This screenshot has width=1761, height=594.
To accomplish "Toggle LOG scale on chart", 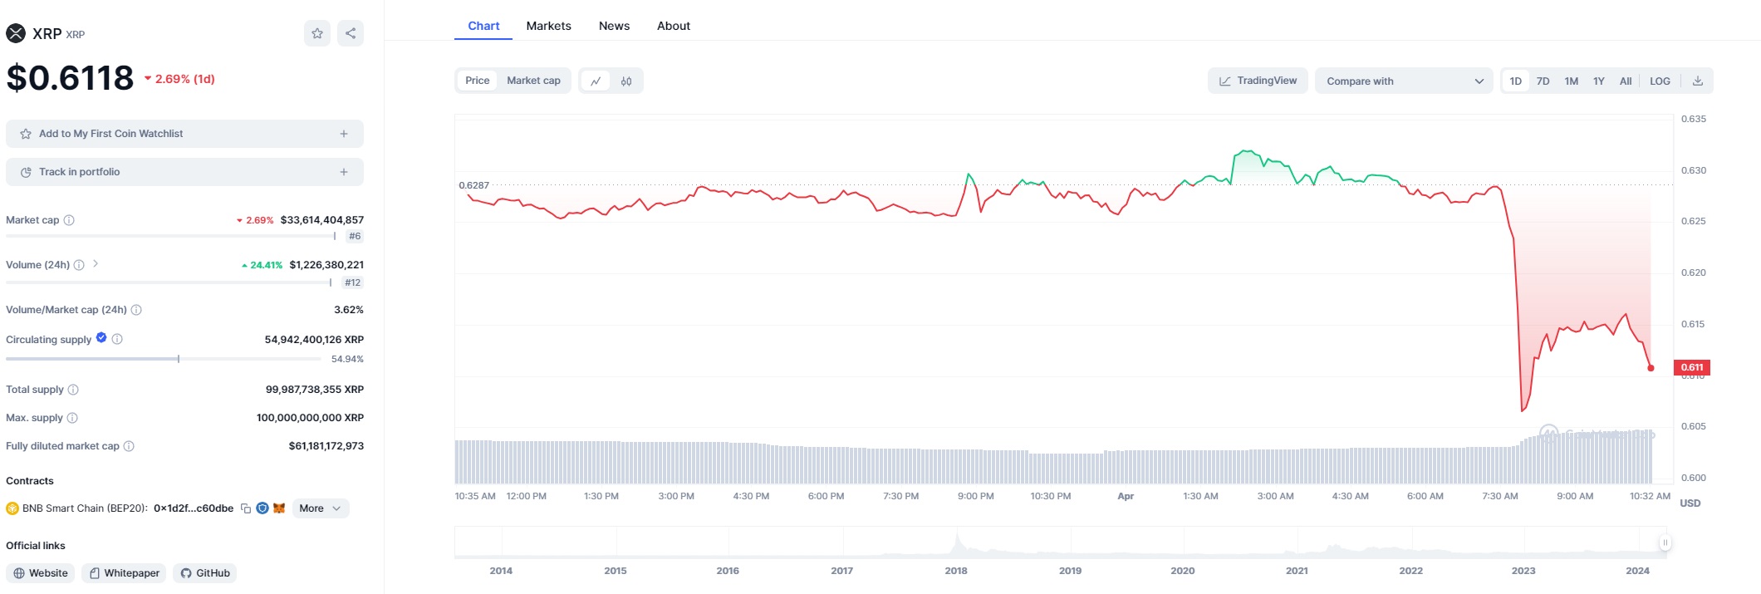I will click(x=1660, y=81).
